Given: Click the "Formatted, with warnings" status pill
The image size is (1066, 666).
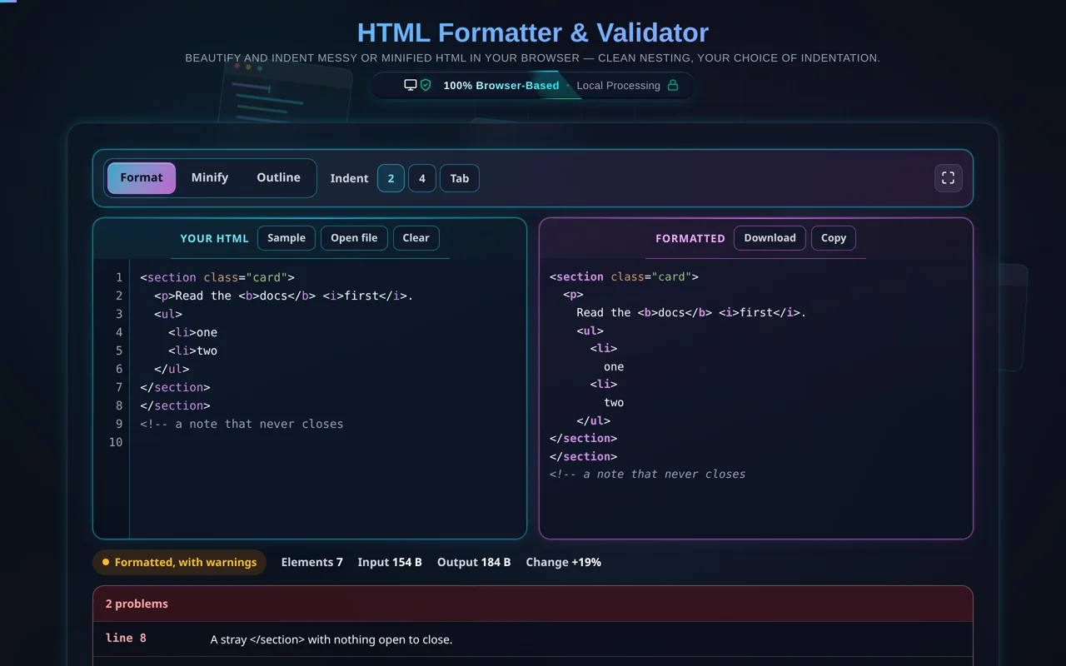Looking at the screenshot, I should pos(179,562).
